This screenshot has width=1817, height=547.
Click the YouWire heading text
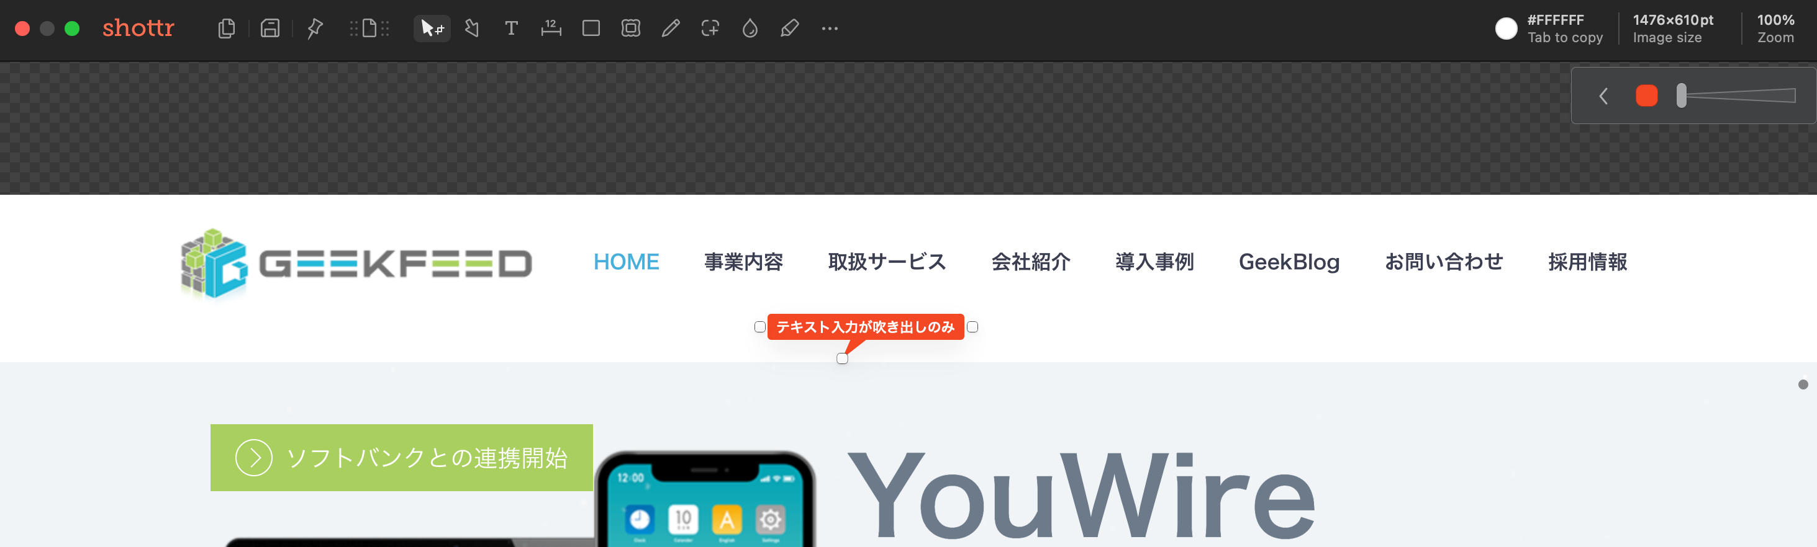[x=1081, y=496]
